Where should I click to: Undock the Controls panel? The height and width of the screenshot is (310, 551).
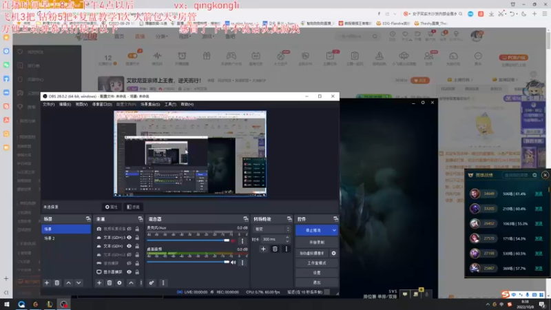coord(335,219)
